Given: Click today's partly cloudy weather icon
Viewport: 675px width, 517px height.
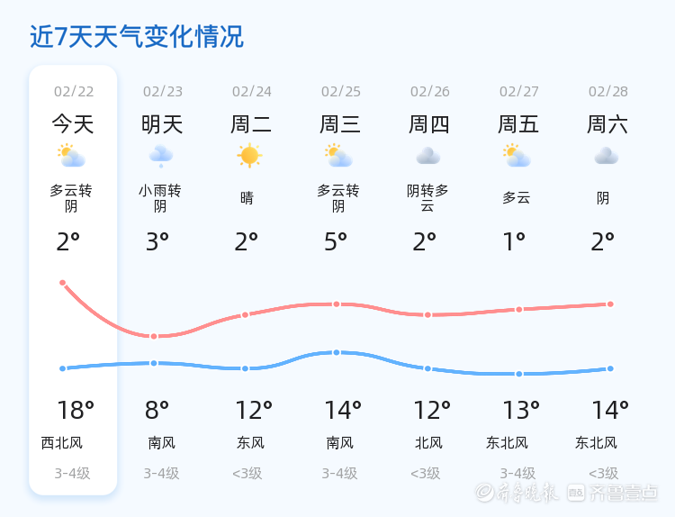Looking at the screenshot, I should click(71, 157).
